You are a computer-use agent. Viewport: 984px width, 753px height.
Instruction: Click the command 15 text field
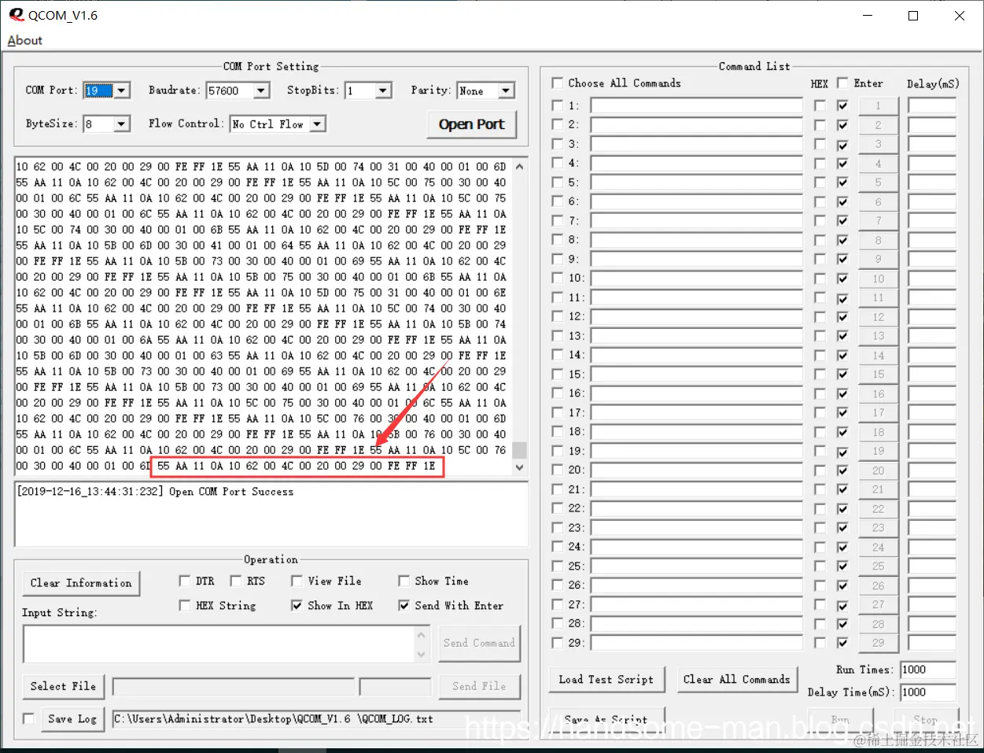[696, 375]
